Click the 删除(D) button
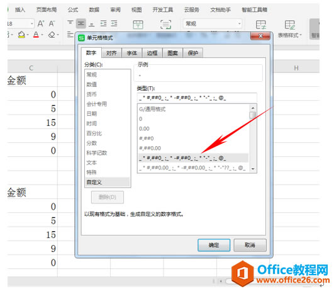The image size is (334, 291). pyautogui.click(x=108, y=197)
